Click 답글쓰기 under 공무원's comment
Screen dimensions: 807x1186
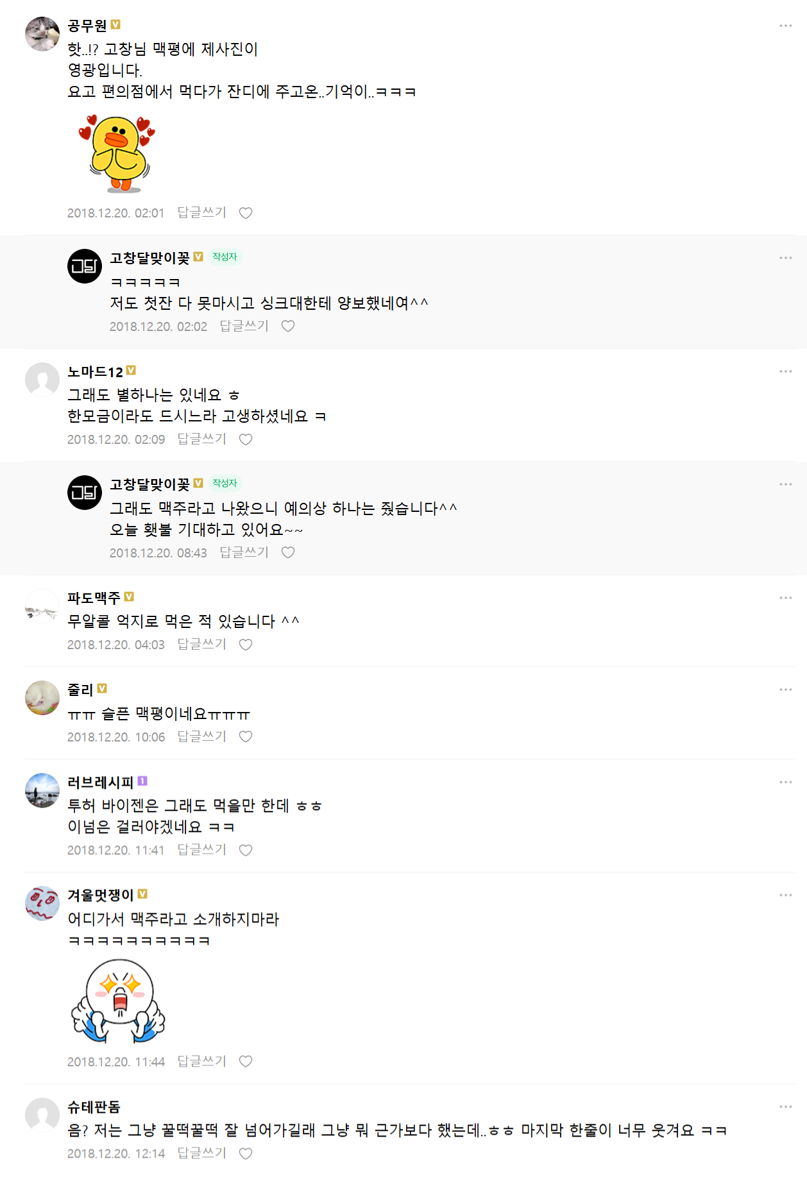tap(202, 212)
